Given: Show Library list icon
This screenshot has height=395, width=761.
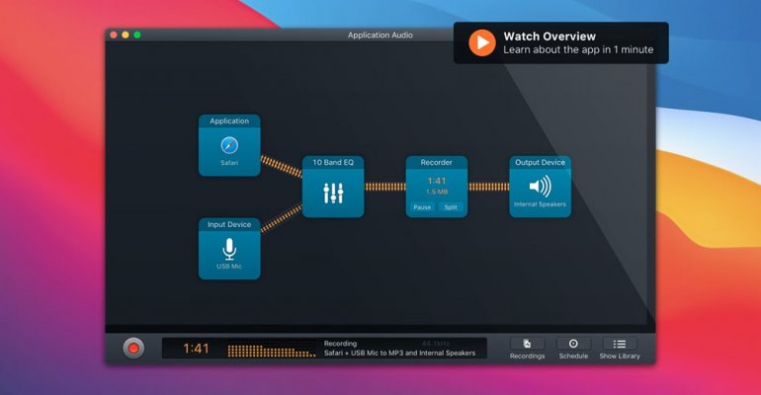Looking at the screenshot, I should 620,344.
